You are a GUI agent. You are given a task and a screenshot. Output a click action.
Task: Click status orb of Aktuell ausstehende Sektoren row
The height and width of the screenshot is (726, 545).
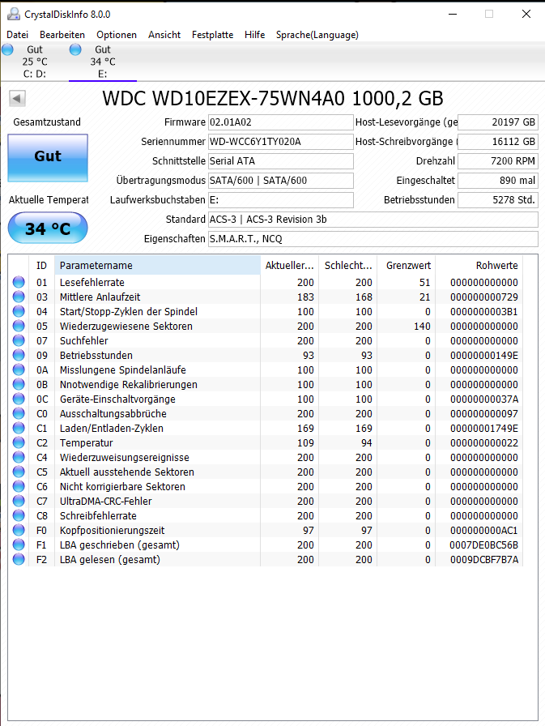(x=19, y=472)
